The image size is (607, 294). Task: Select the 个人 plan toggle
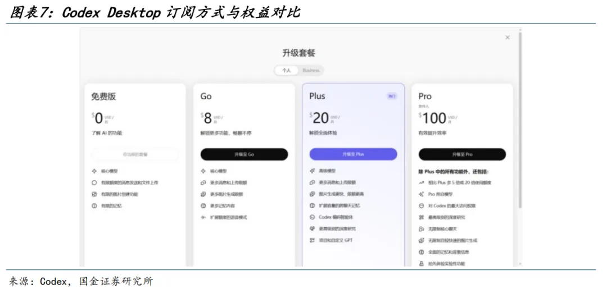[x=287, y=70]
